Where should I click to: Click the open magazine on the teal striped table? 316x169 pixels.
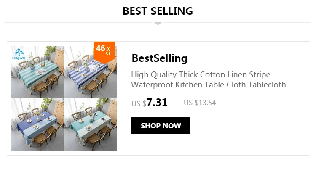[42, 72]
